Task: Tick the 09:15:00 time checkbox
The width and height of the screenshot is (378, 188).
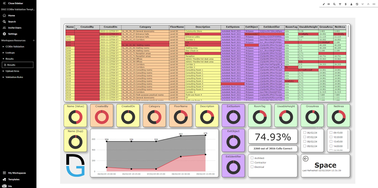Action: point(331,133)
